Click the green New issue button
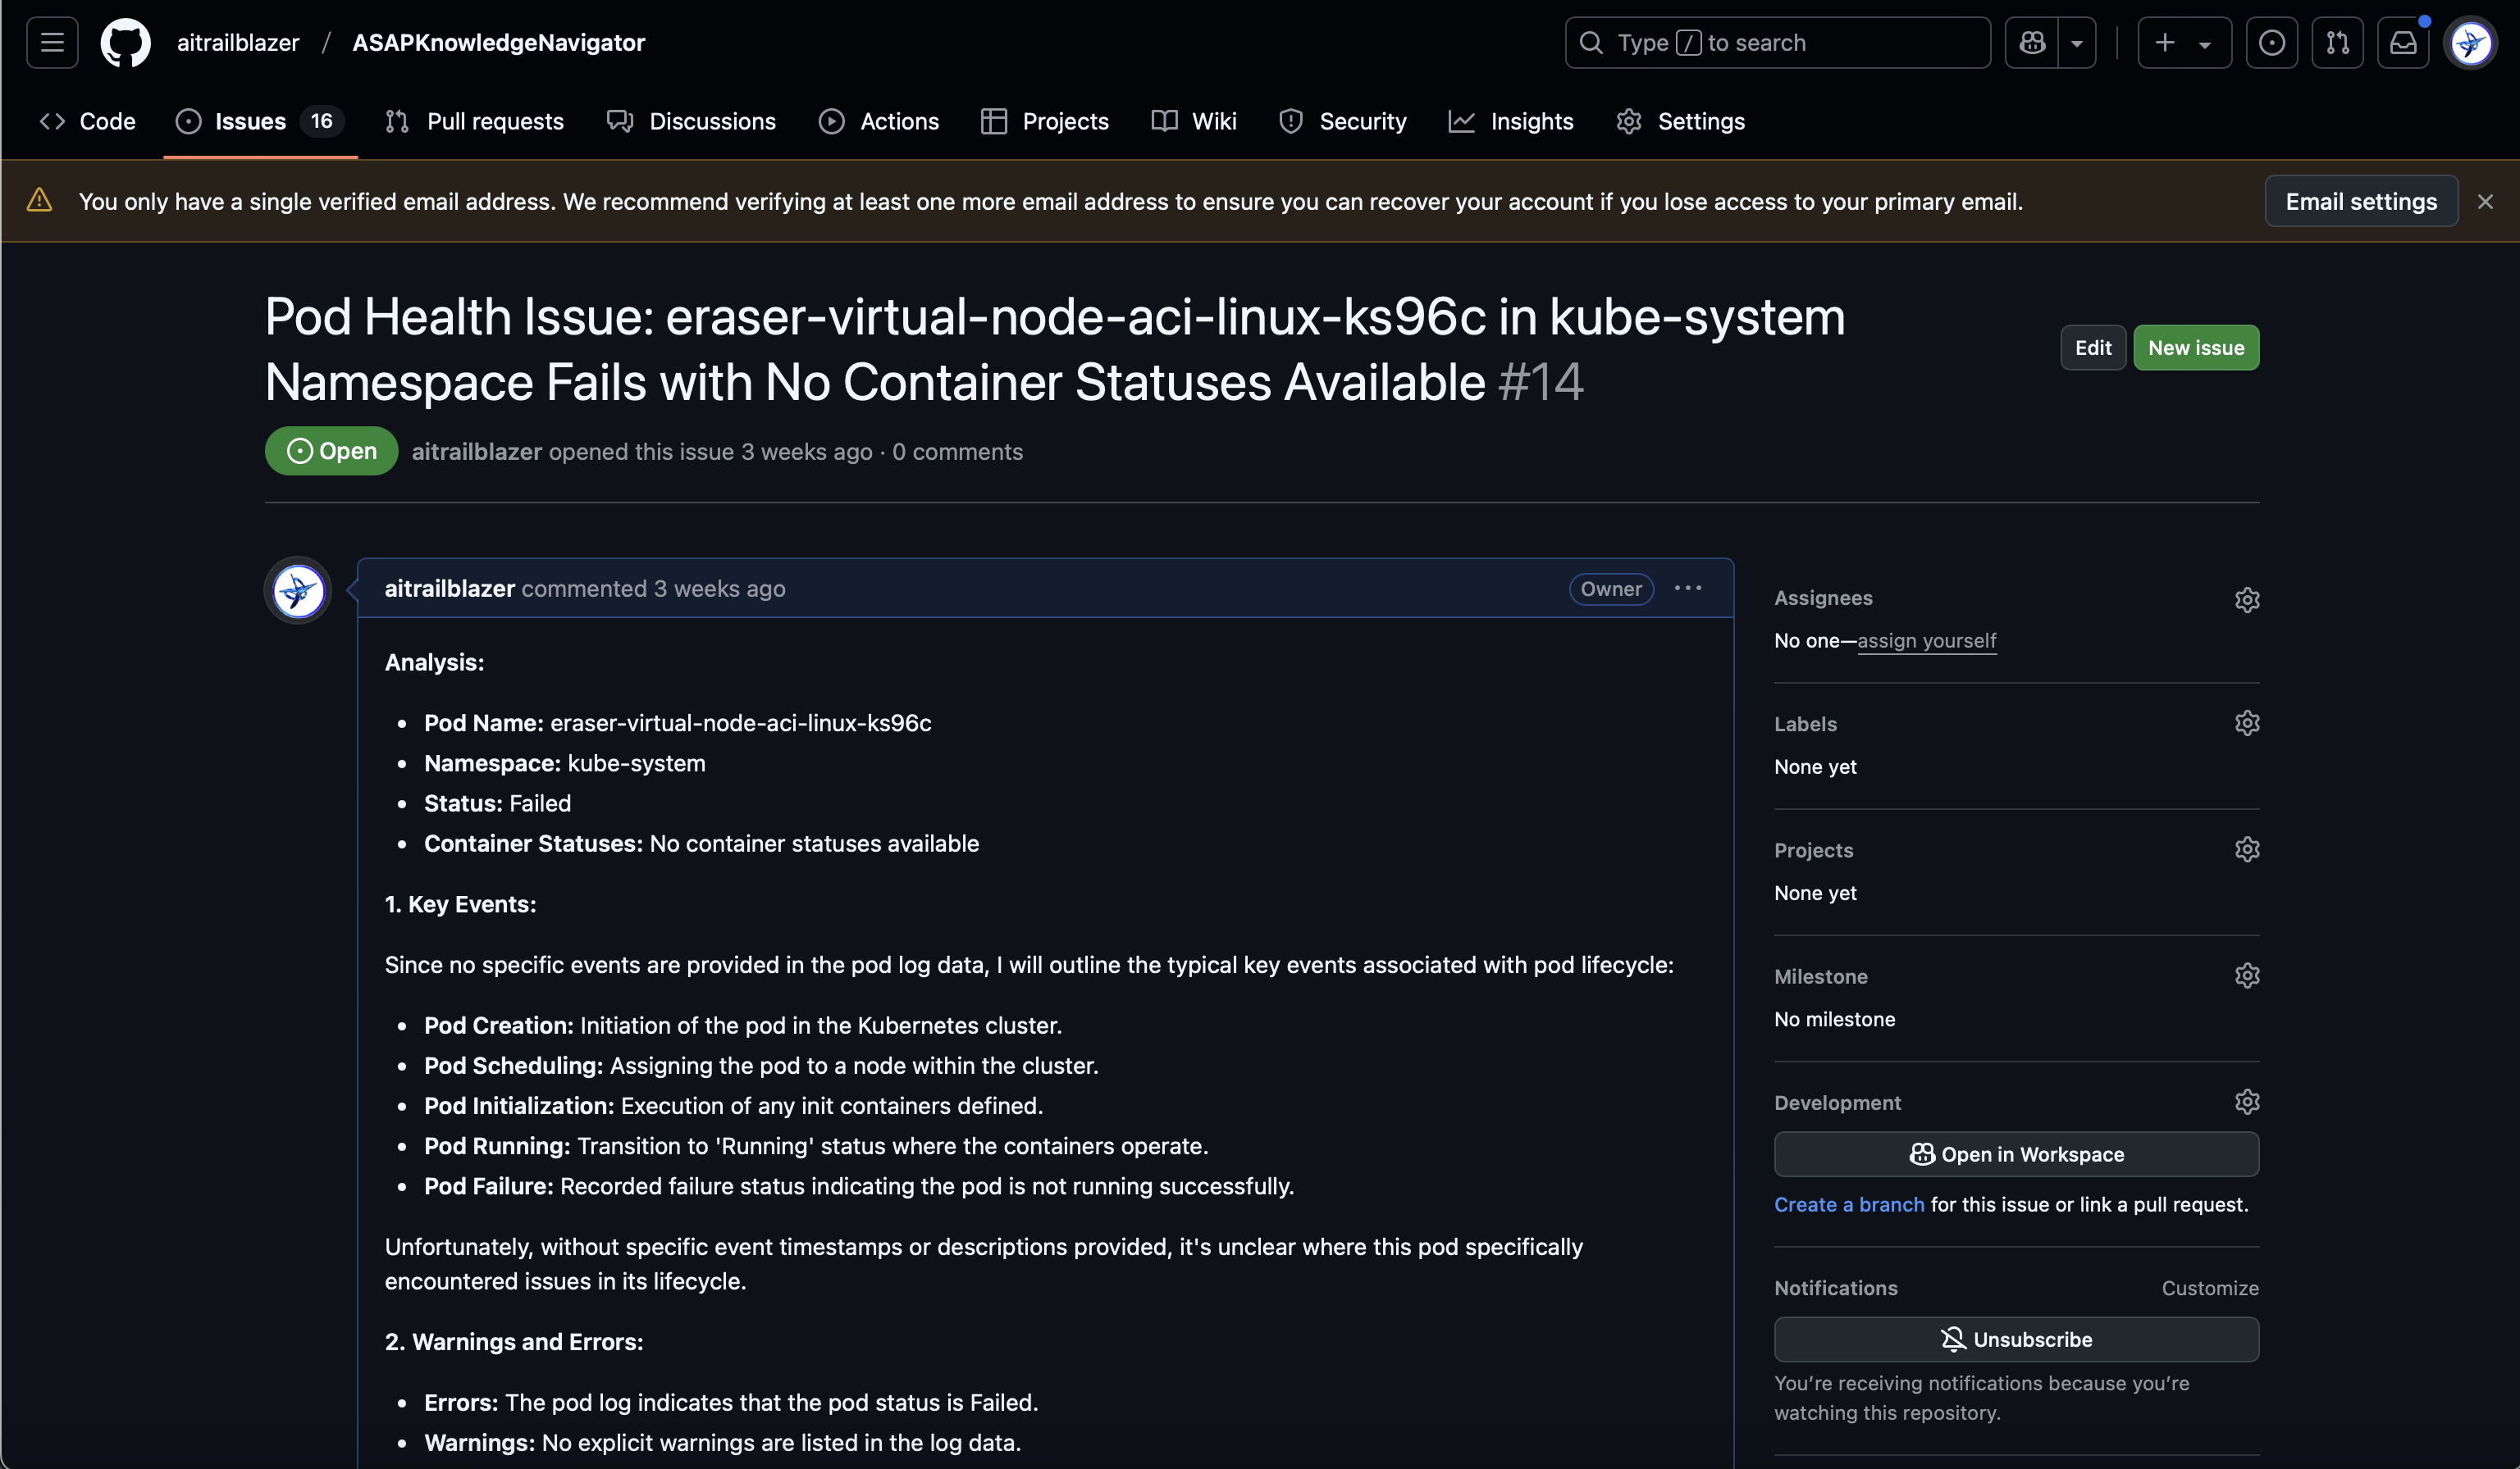 [x=2195, y=348]
